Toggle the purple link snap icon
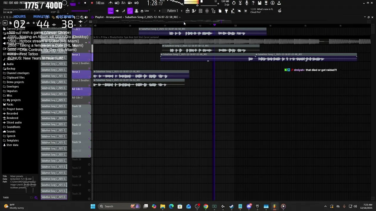This screenshot has height=211, width=376. click(130, 11)
